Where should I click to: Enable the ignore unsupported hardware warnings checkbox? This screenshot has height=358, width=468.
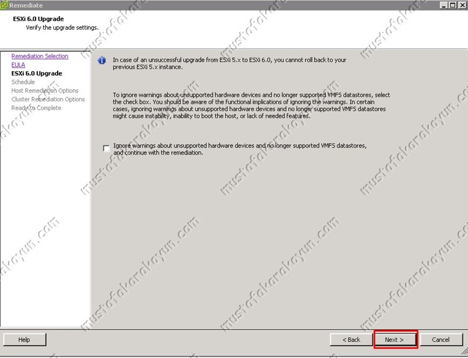[x=106, y=149]
